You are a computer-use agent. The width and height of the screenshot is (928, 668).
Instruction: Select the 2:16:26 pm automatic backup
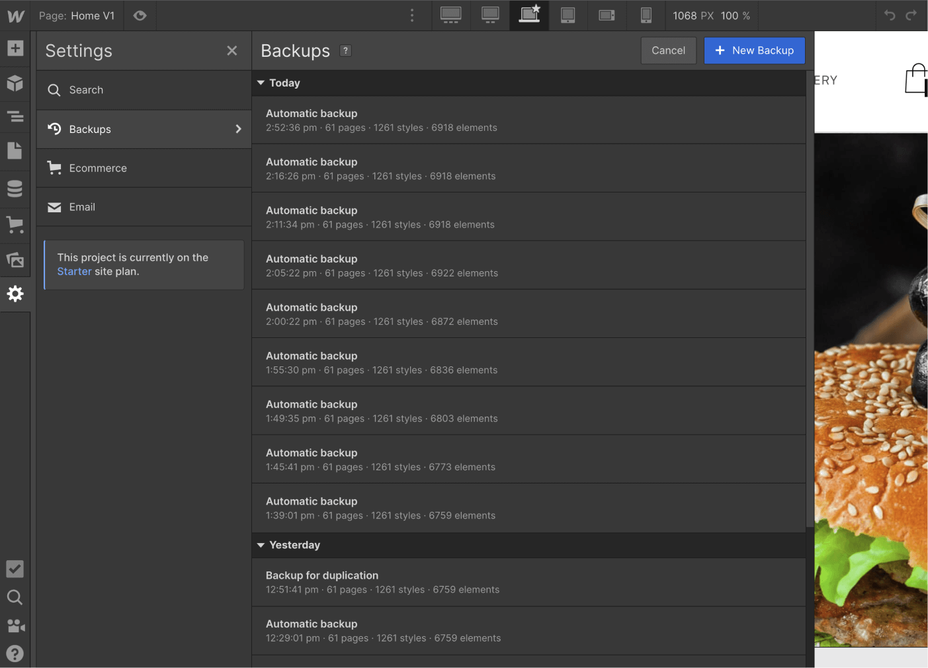click(528, 169)
